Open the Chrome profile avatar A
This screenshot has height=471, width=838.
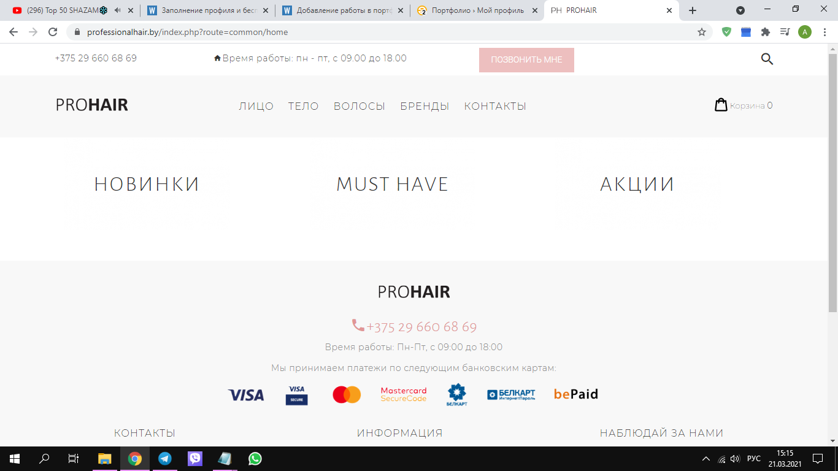805,32
